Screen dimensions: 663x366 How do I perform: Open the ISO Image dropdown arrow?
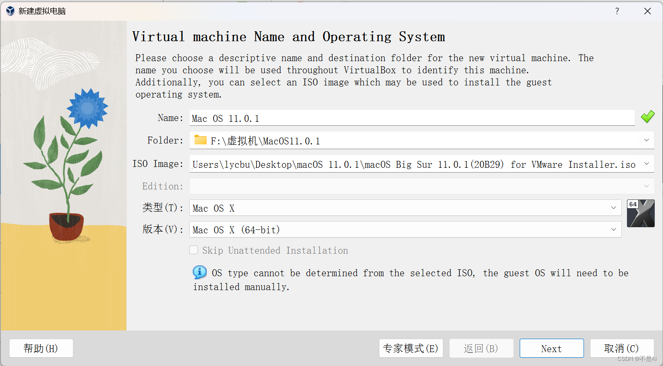click(647, 163)
